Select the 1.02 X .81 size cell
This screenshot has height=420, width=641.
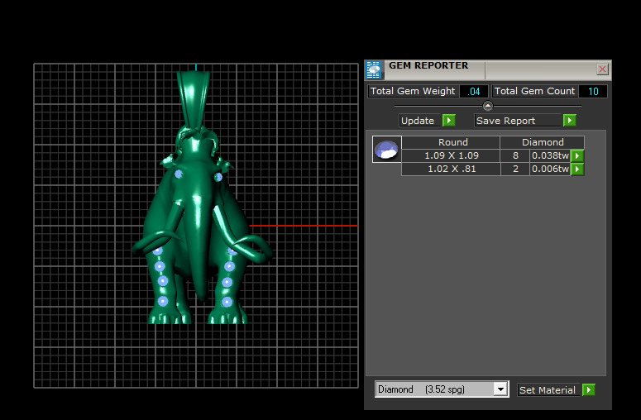point(451,169)
